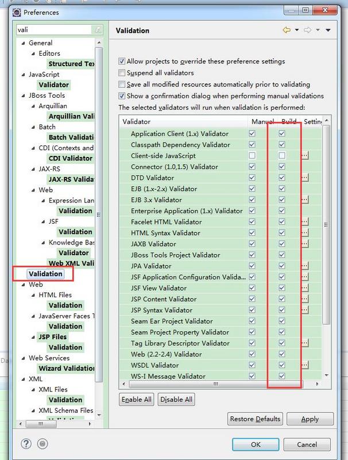
Task: Toggle Show a confirmation dialog checkbox
Action: pos(122,96)
